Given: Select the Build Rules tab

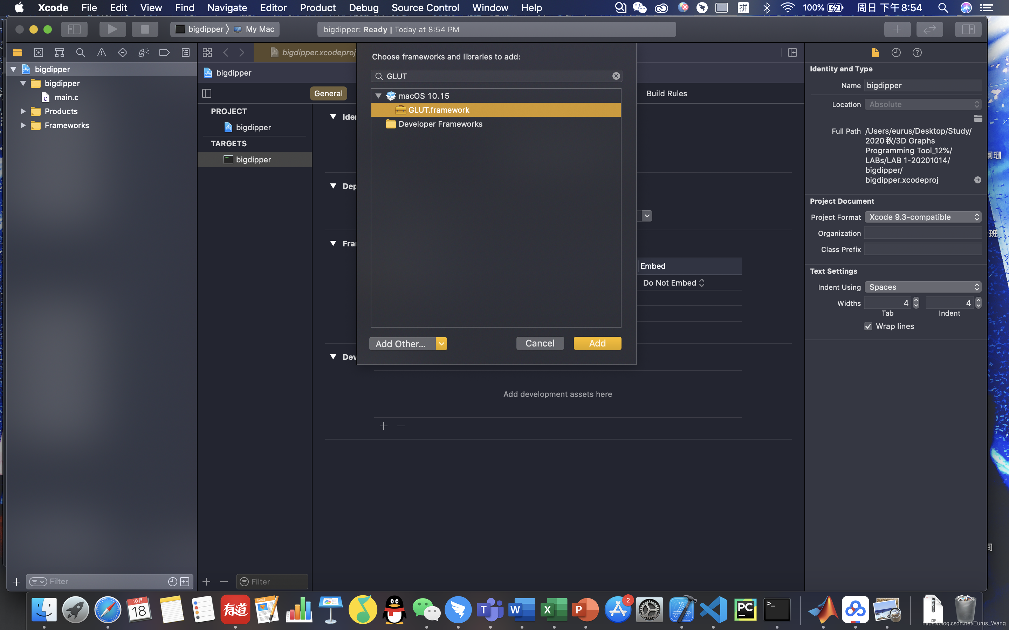Looking at the screenshot, I should point(666,92).
